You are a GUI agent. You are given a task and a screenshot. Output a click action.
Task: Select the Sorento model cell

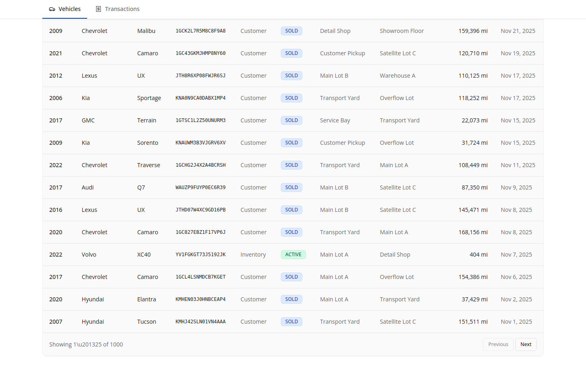pos(147,143)
